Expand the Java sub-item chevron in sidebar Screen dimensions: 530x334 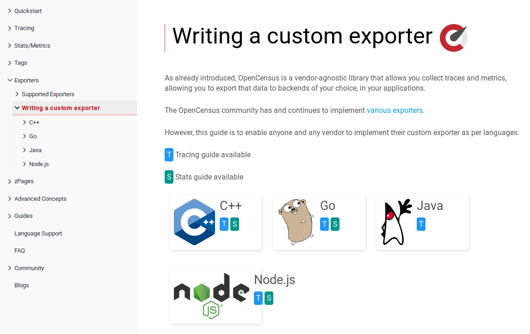click(x=25, y=150)
